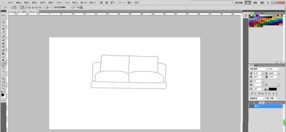Toggle the 自动添加/删除 checkbox
This screenshot has height=132, width=286.
(53, 7)
